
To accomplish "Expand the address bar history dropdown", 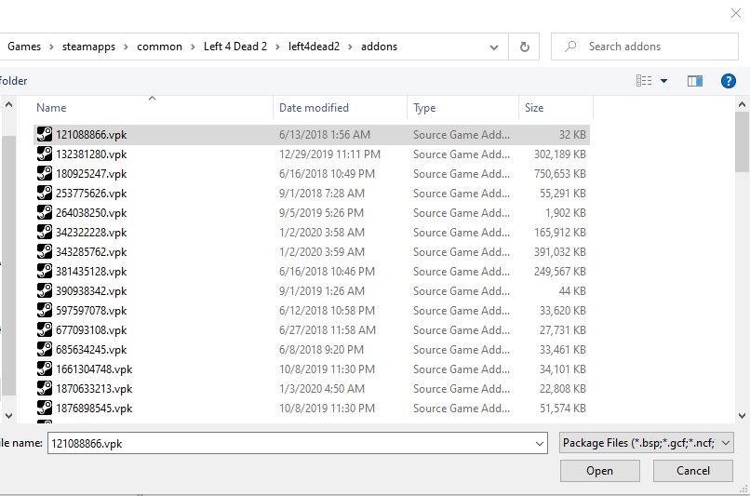I will (499, 47).
